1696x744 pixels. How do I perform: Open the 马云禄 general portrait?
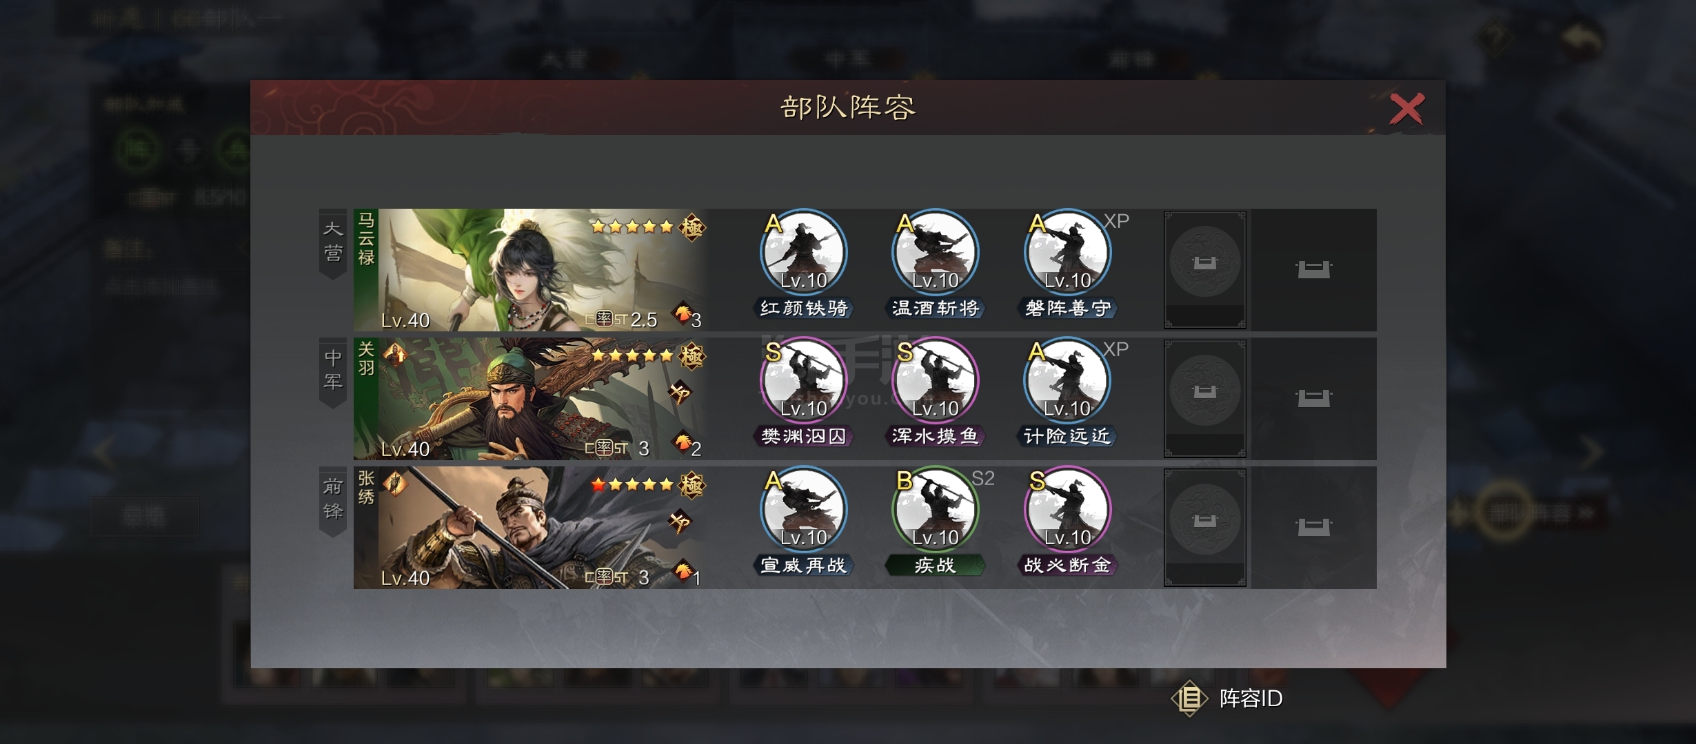pos(531,269)
